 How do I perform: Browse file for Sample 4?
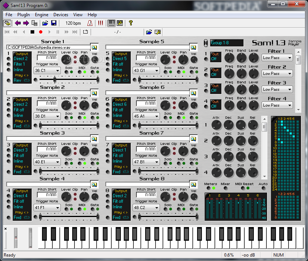coord(94,185)
